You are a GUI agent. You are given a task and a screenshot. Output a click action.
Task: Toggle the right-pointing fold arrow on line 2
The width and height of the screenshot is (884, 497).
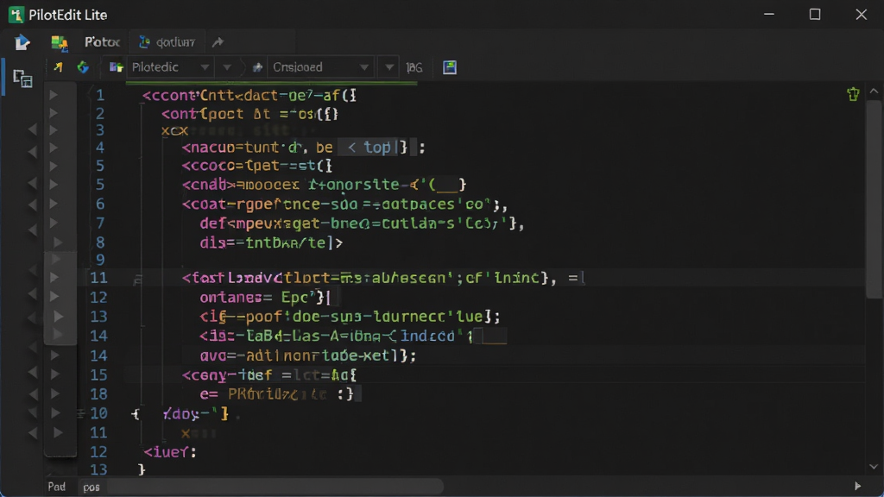tap(54, 113)
